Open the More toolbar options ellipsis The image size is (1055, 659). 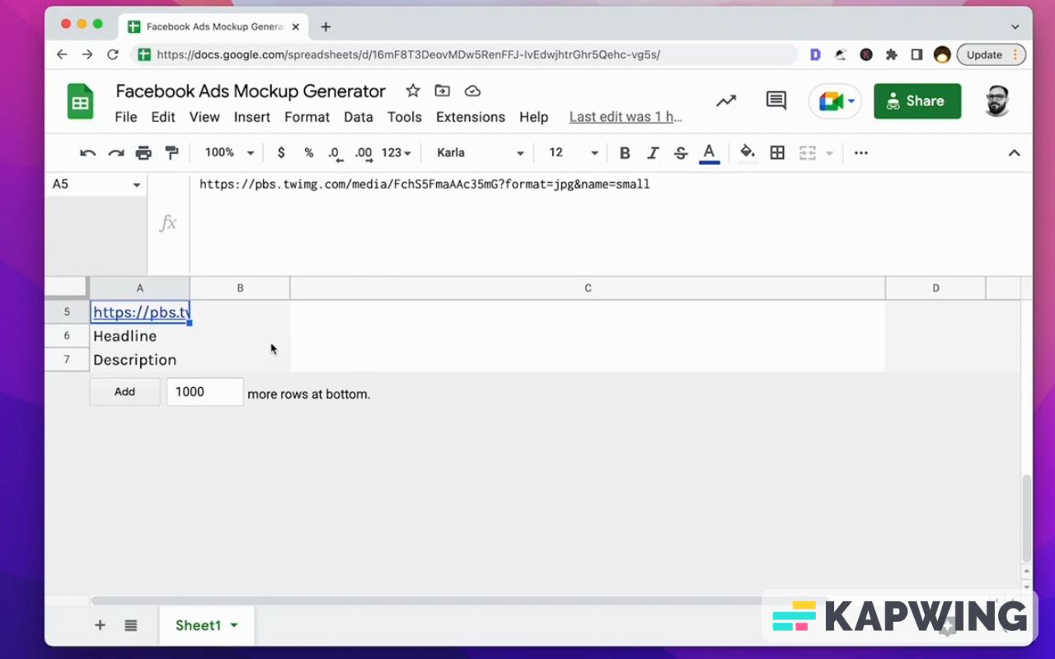click(x=861, y=152)
